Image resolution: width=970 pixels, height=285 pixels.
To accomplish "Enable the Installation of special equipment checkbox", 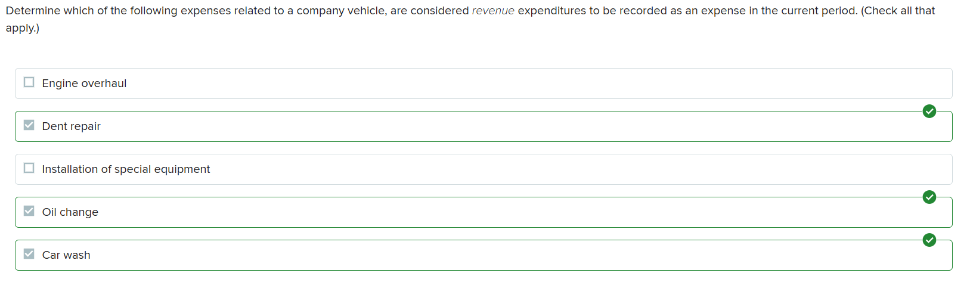I will (x=29, y=168).
